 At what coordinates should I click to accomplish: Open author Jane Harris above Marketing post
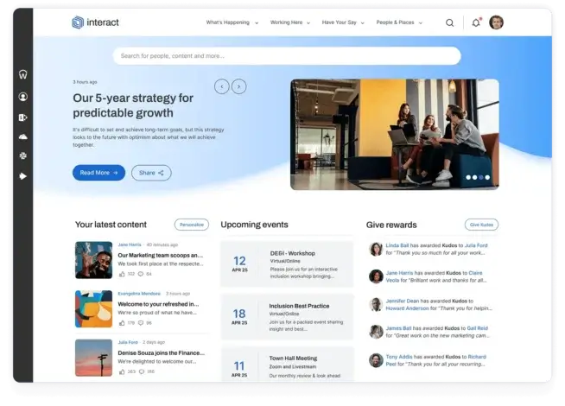[x=130, y=244]
